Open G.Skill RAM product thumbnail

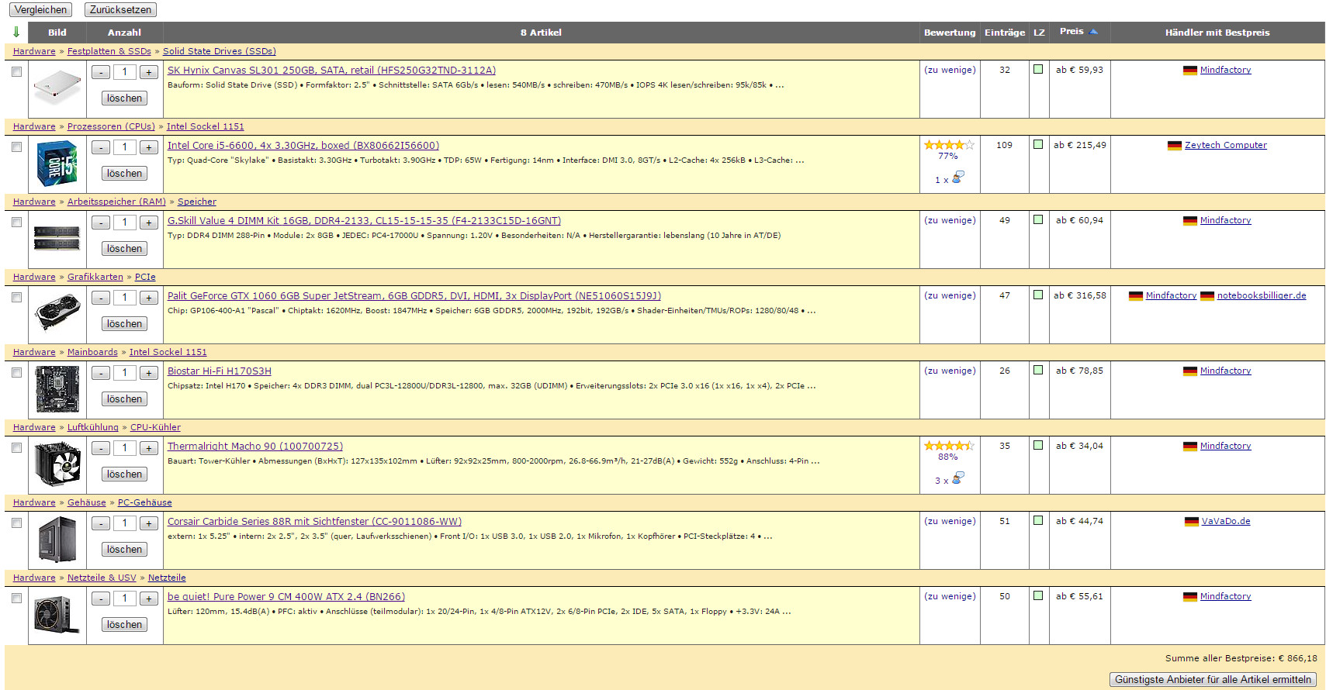pyautogui.click(x=57, y=238)
